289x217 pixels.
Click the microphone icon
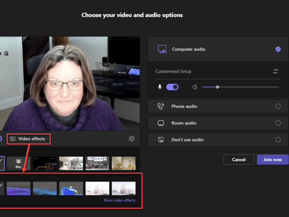(160, 87)
